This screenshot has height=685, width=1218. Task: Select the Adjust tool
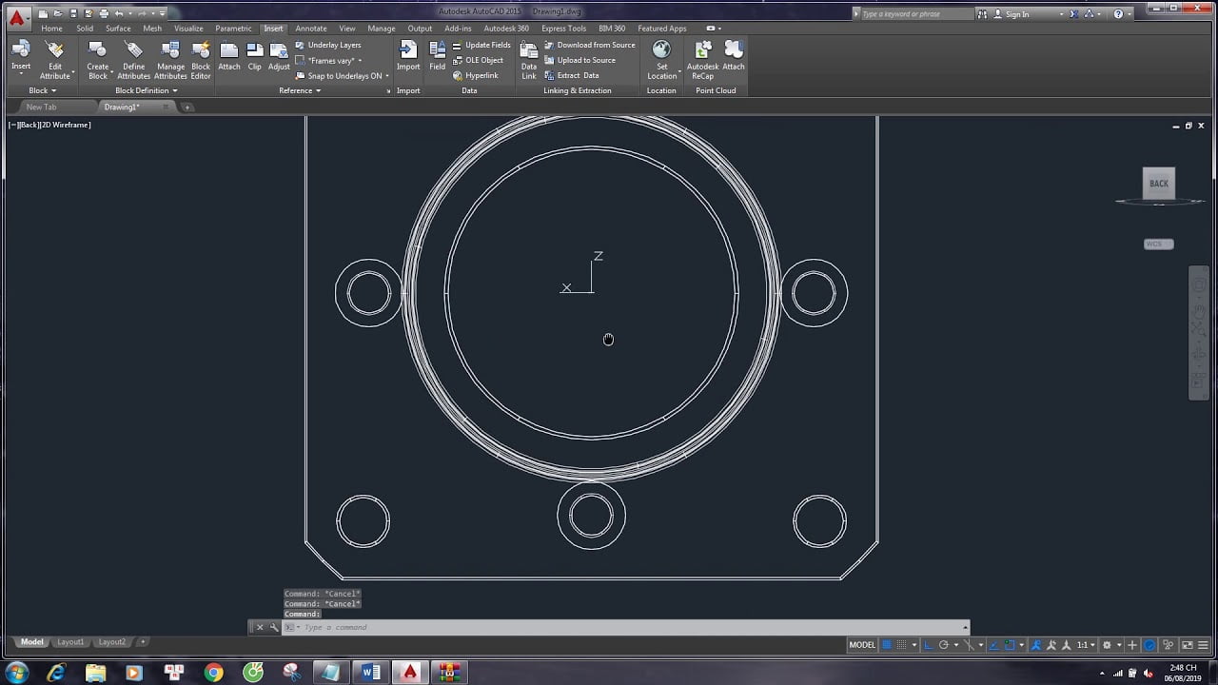pyautogui.click(x=279, y=57)
